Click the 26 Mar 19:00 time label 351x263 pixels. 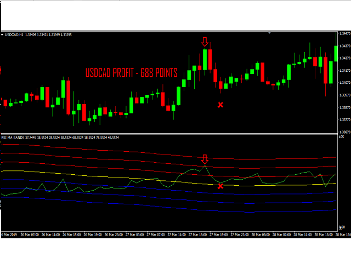tap(93, 235)
